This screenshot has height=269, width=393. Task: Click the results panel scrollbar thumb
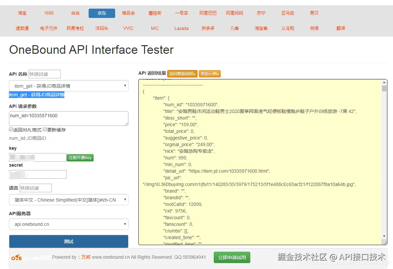tap(384, 89)
